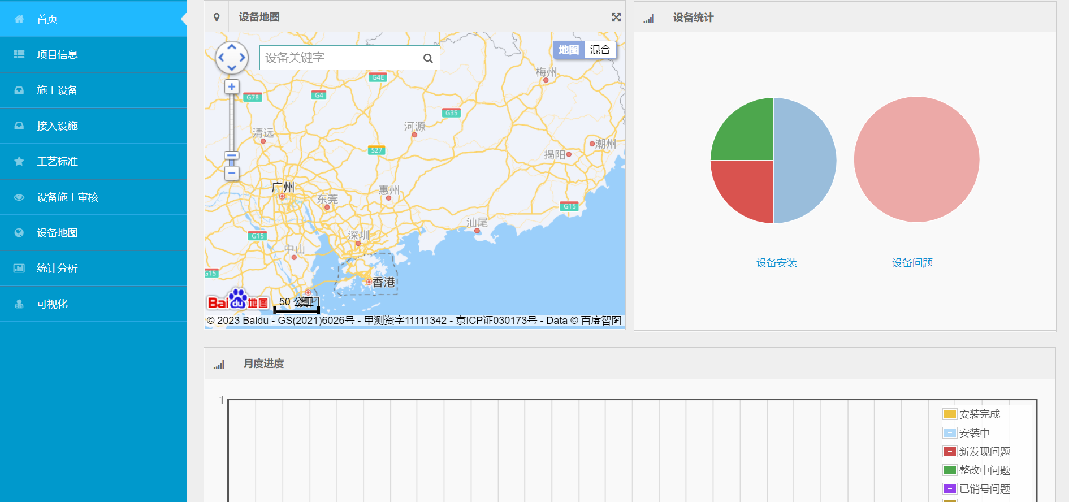Viewport: 1069px width, 502px height.
Task: Open 项目信息 in the sidebar
Action: point(93,54)
